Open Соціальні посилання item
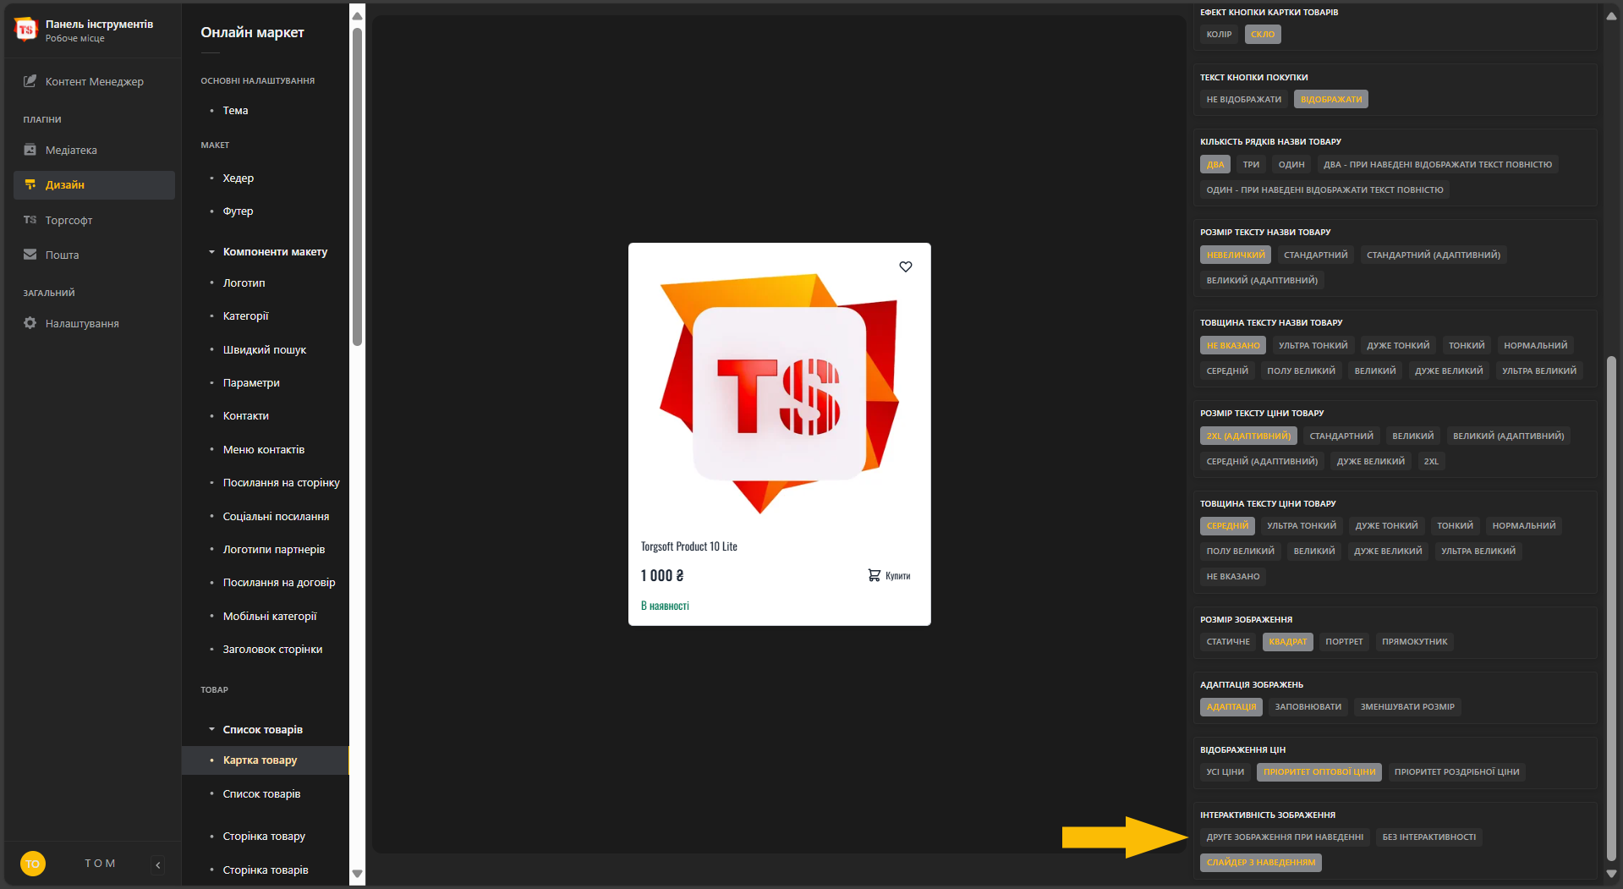Image resolution: width=1623 pixels, height=889 pixels. click(x=276, y=517)
